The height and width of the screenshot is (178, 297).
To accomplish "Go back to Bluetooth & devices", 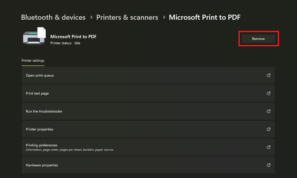I will pos(53,17).
